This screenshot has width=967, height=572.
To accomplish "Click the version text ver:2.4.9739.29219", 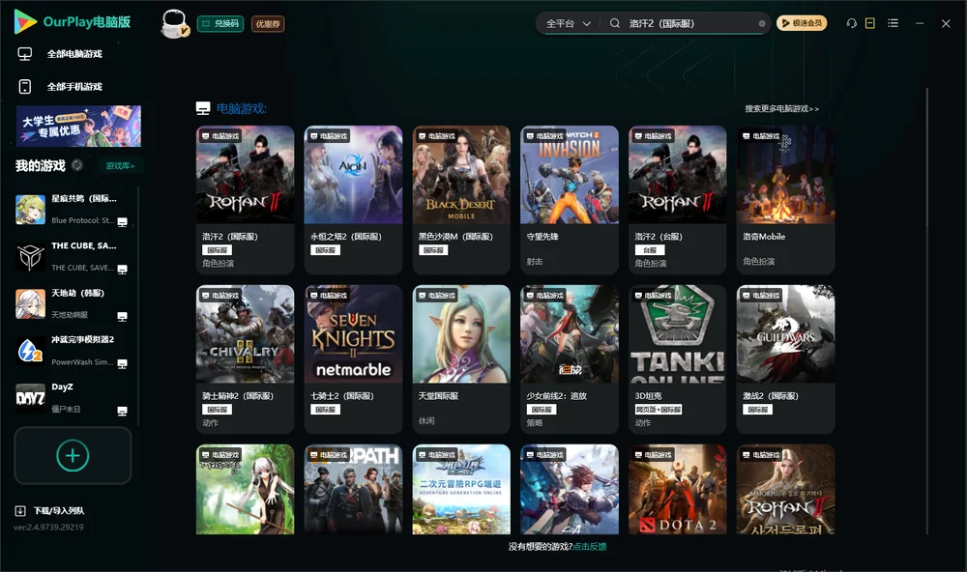I will point(48,527).
